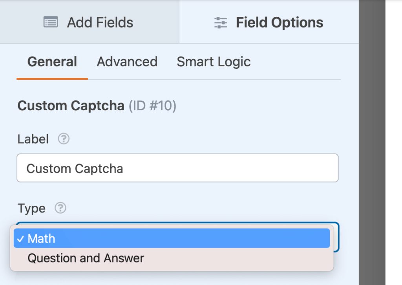Click the Label input containing Custom Captcha
Screen dimensions: 402x285
point(177,168)
